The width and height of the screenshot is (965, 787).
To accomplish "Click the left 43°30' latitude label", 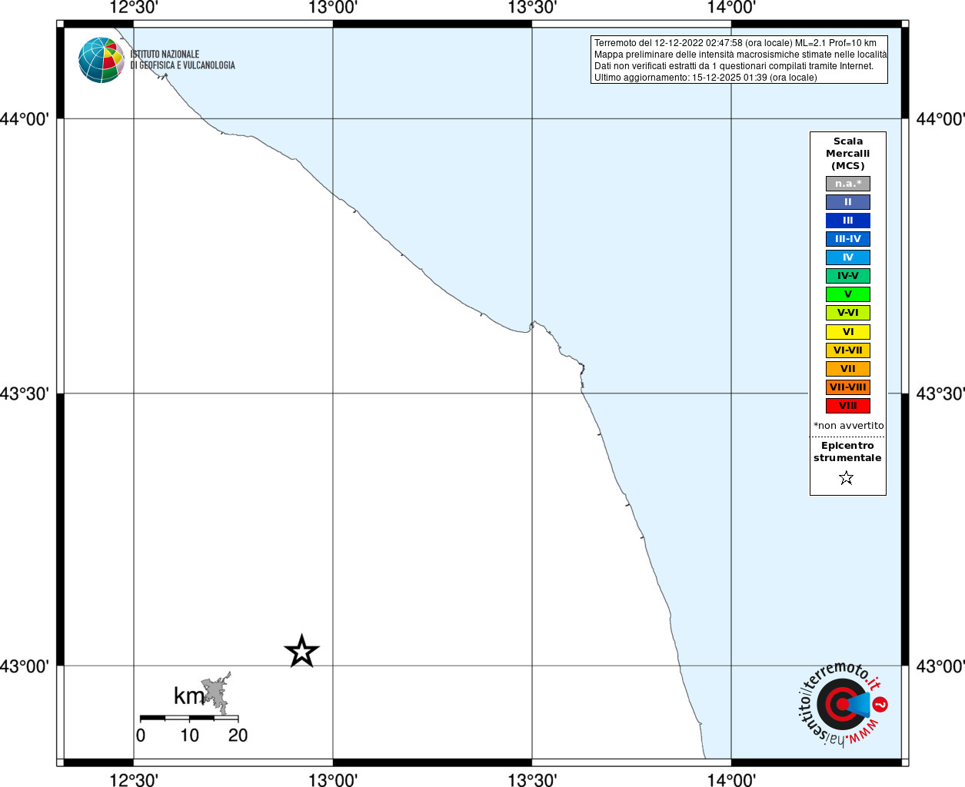I will click(x=25, y=393).
